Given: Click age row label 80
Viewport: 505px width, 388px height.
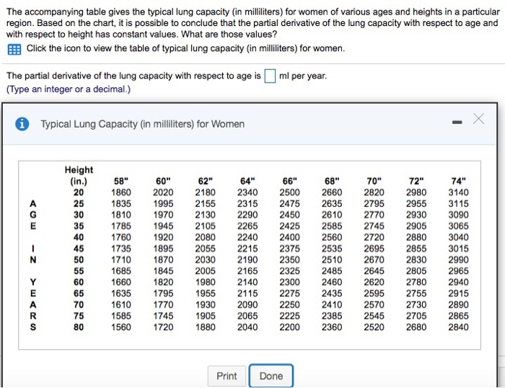Looking at the screenshot, I should tap(79, 327).
